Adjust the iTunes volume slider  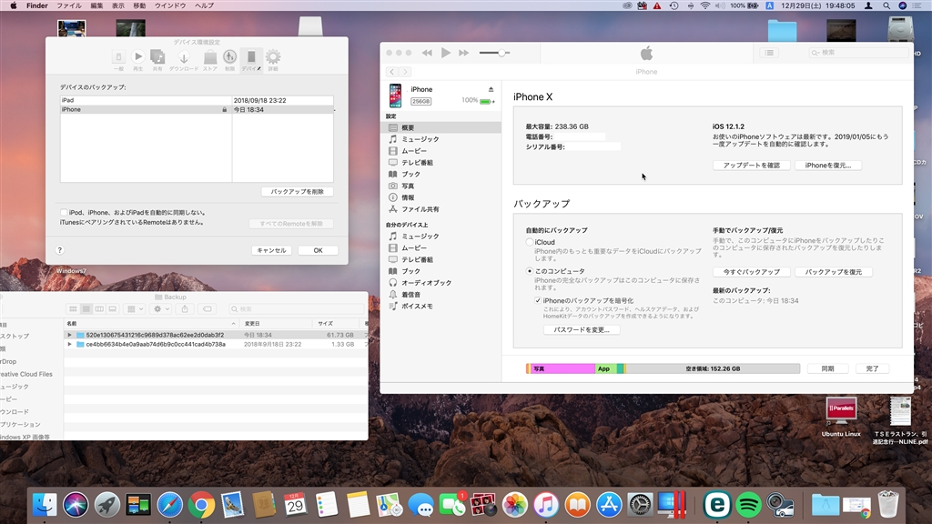[x=501, y=53]
